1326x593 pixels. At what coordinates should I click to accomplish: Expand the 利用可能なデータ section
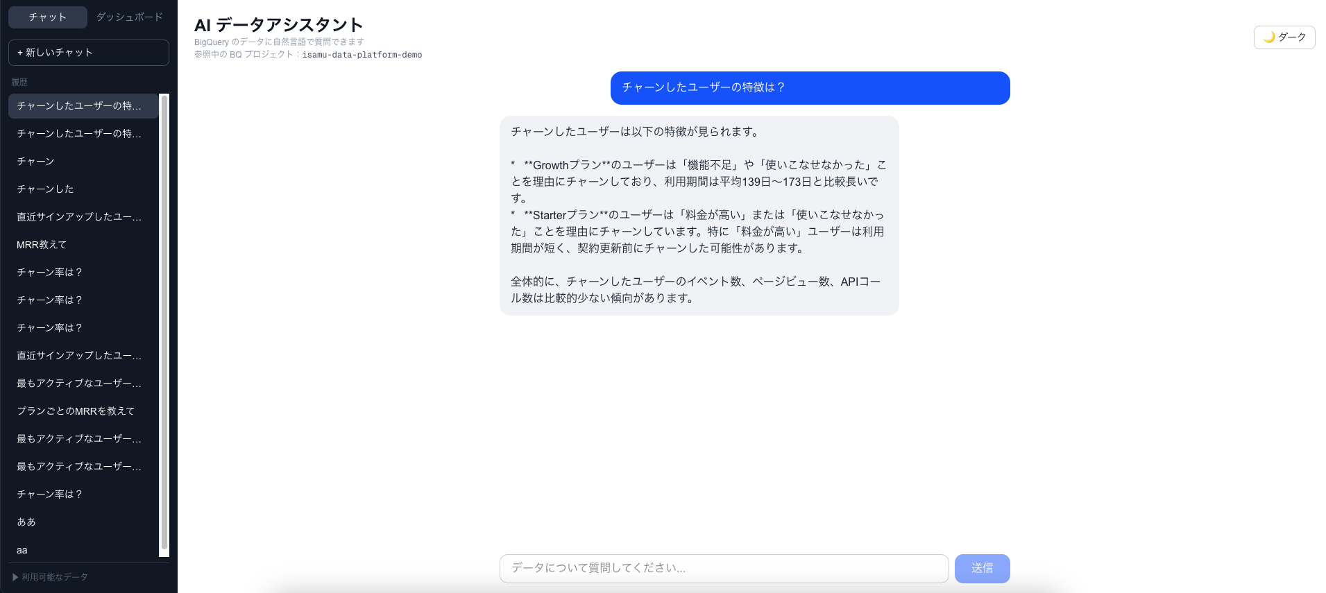(x=50, y=577)
